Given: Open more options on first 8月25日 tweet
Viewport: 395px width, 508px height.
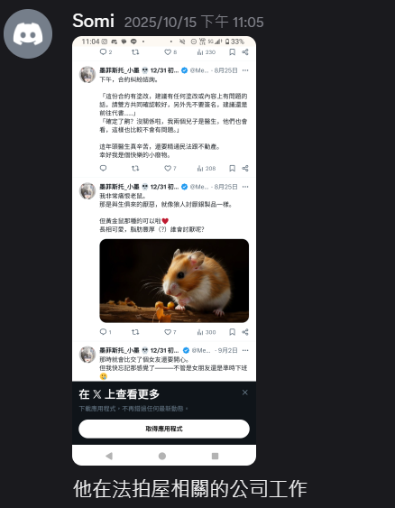Looking at the screenshot, I should point(245,70).
